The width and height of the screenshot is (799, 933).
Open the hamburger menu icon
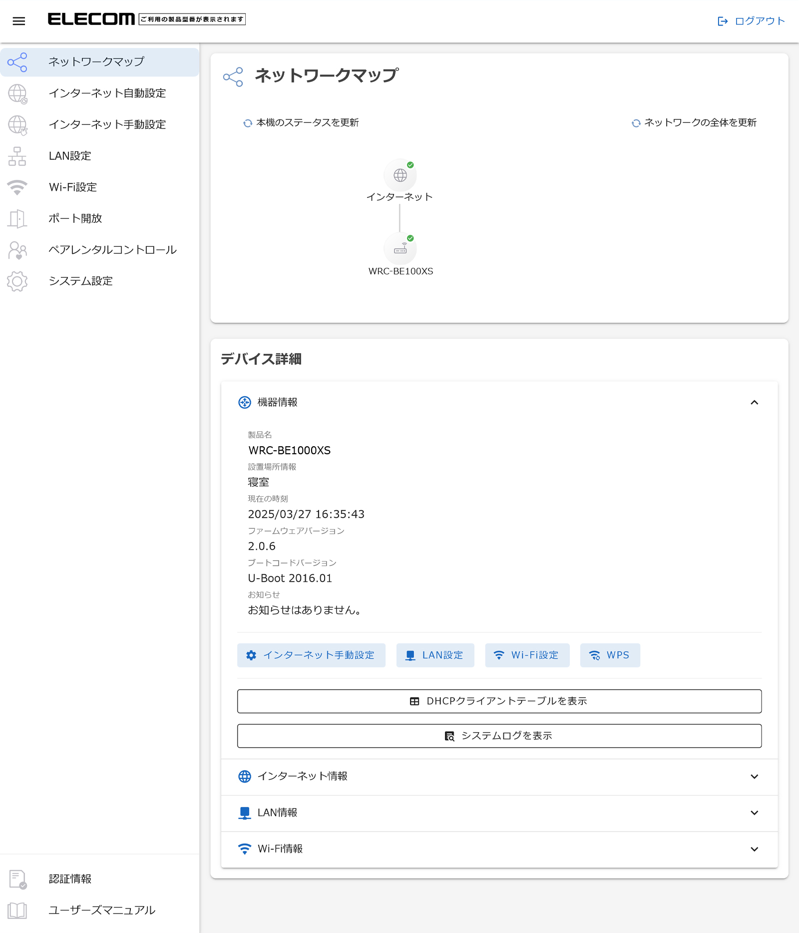click(19, 21)
